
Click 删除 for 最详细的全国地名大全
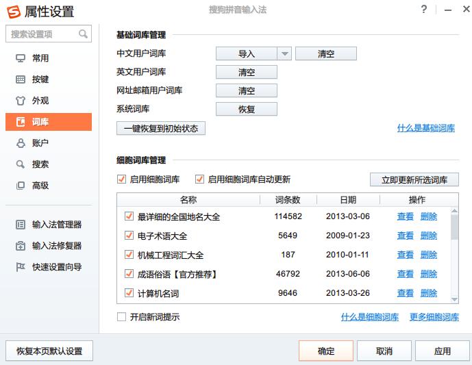(429, 216)
